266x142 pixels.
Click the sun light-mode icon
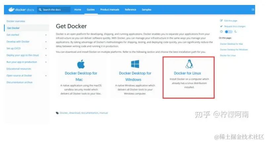[x=221, y=31]
